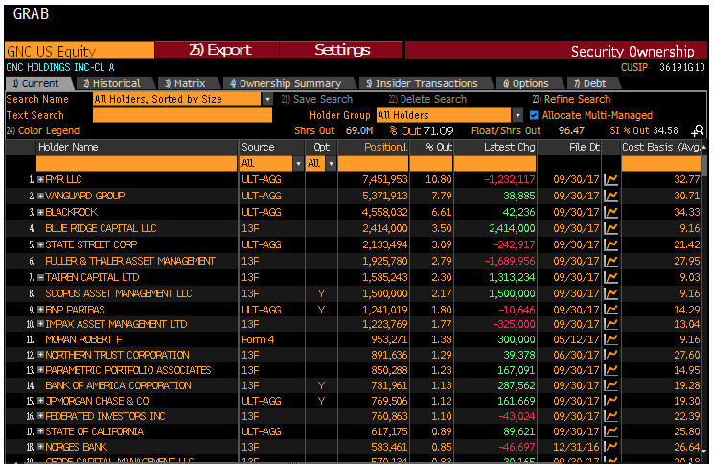This screenshot has height=464, width=713.
Task: Open chart icon for State of California row
Action: (610, 431)
